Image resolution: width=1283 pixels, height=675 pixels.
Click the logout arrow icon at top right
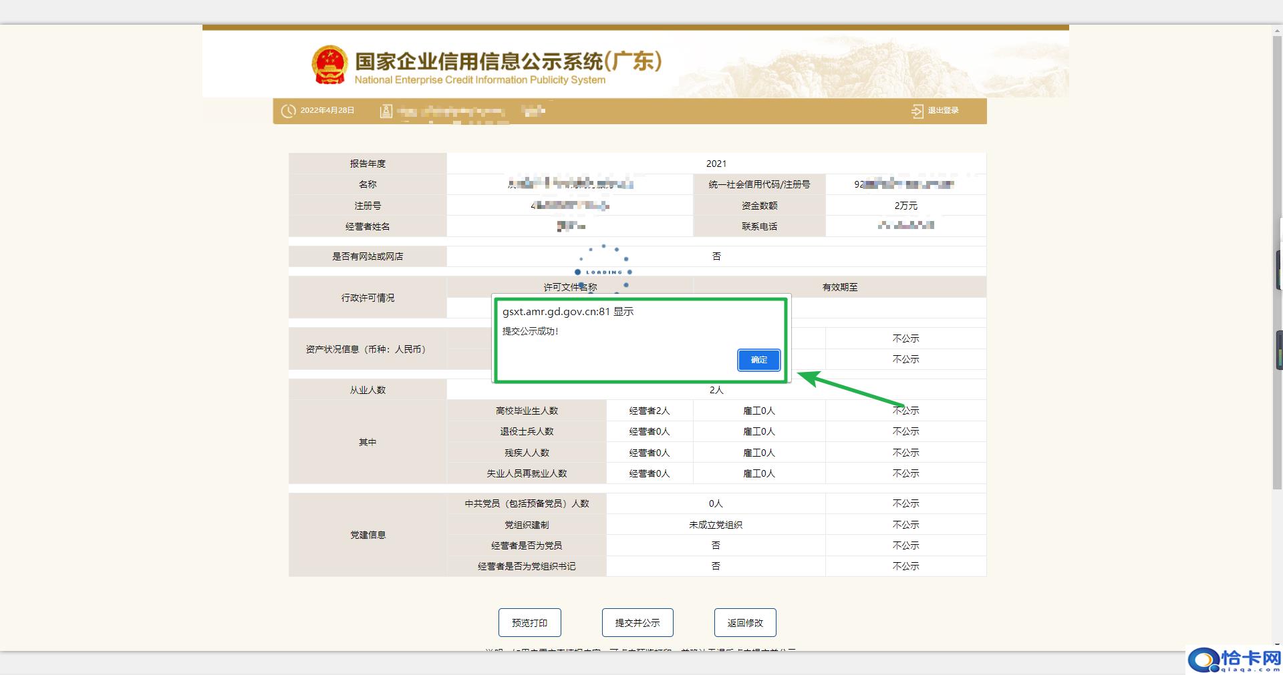[917, 111]
